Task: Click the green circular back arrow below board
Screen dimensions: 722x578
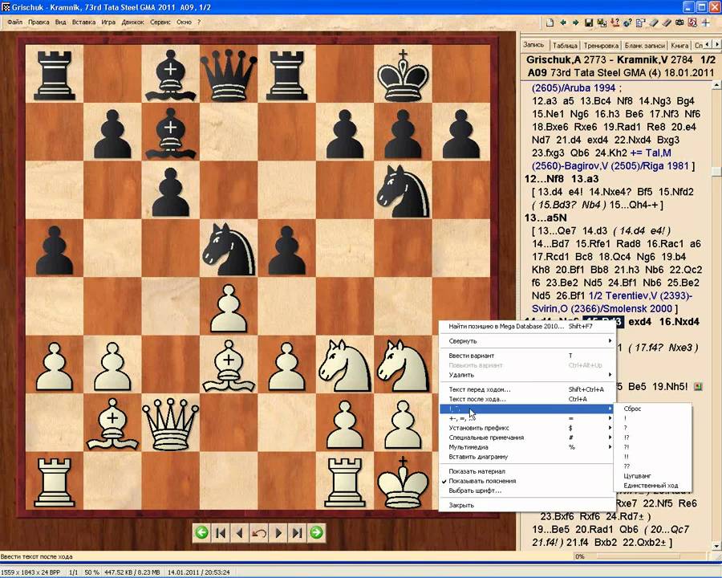Action: click(x=201, y=533)
